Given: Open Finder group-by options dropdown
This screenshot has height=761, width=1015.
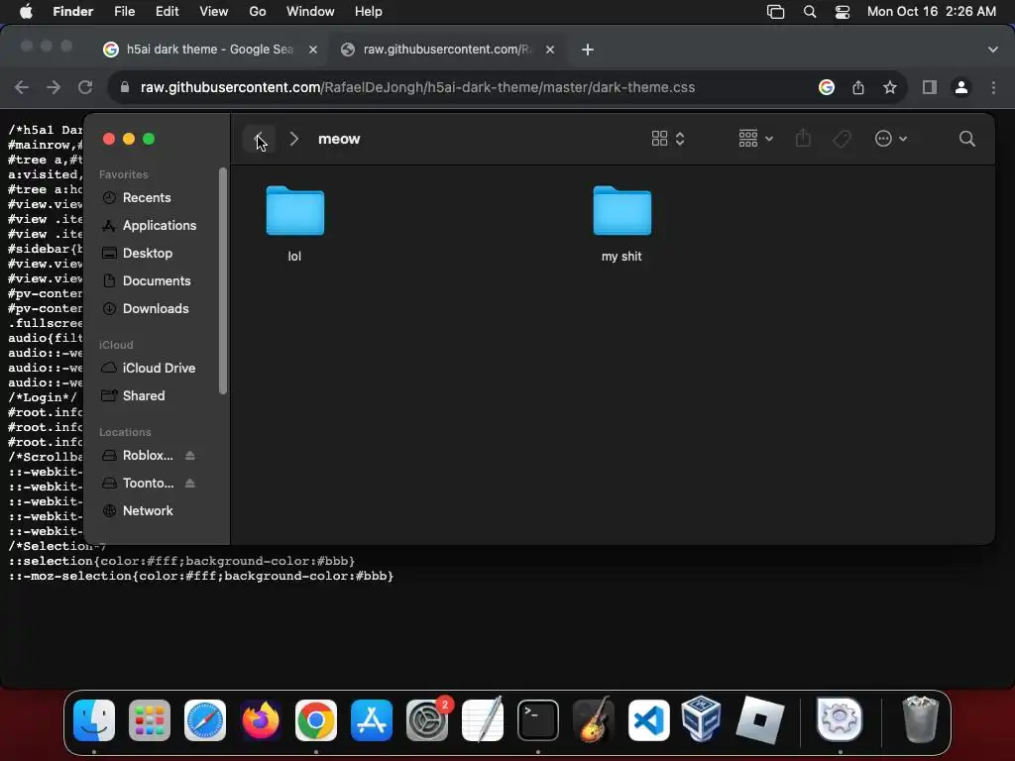Looking at the screenshot, I should pyautogui.click(x=755, y=139).
